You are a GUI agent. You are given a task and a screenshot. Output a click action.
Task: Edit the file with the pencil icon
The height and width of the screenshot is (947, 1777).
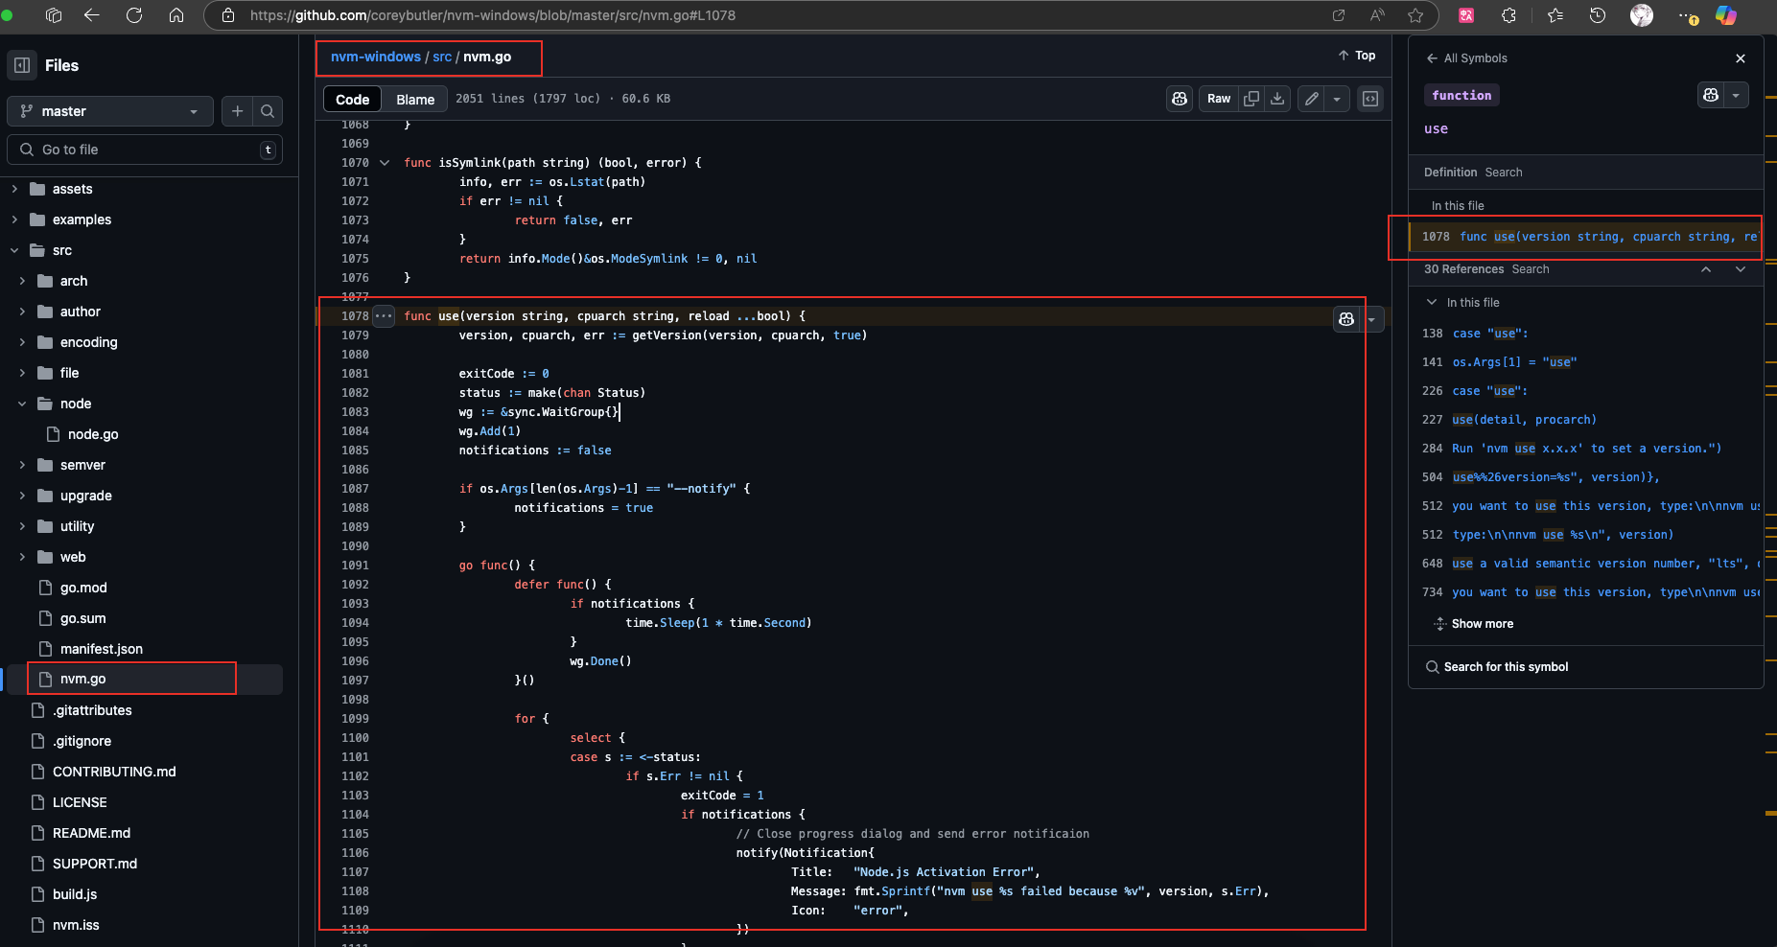pyautogui.click(x=1311, y=99)
